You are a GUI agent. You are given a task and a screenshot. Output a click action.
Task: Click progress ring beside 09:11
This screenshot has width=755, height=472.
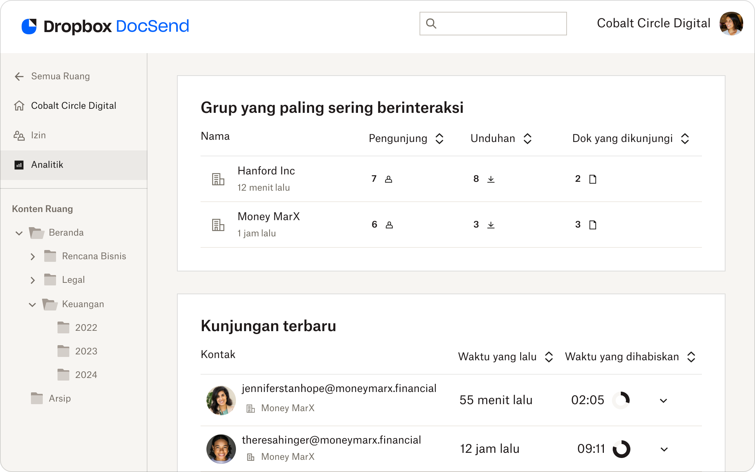click(622, 449)
